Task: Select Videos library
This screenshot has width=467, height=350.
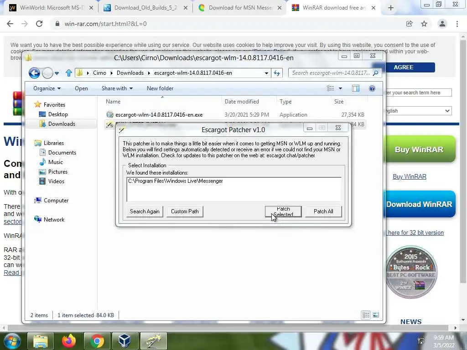Action: pos(52,181)
